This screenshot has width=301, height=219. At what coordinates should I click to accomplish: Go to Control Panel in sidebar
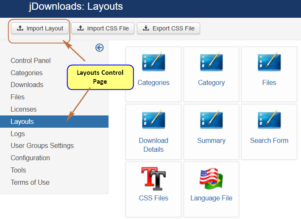pyautogui.click(x=31, y=61)
